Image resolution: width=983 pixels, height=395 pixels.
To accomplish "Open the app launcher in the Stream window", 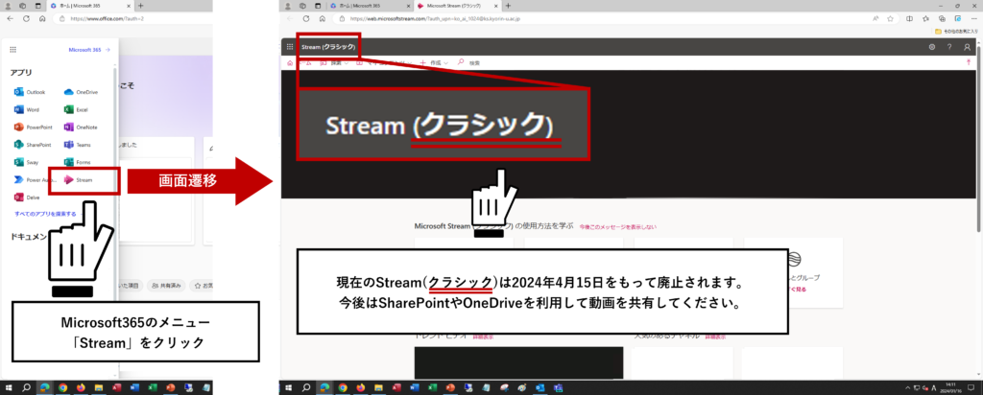I will tap(290, 47).
